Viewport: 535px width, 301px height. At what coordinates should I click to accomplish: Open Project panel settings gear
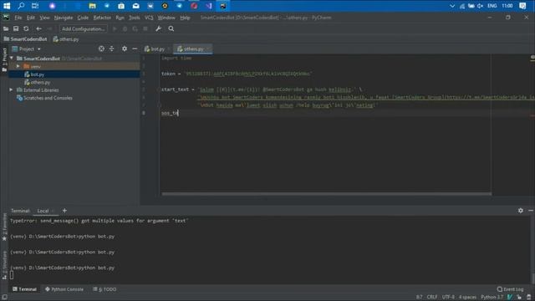coord(125,48)
